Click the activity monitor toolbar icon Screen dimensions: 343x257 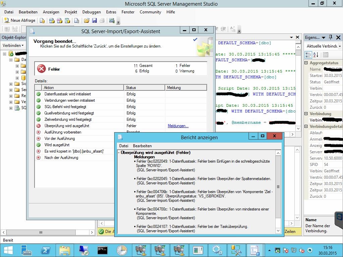pyautogui.click(x=112, y=20)
